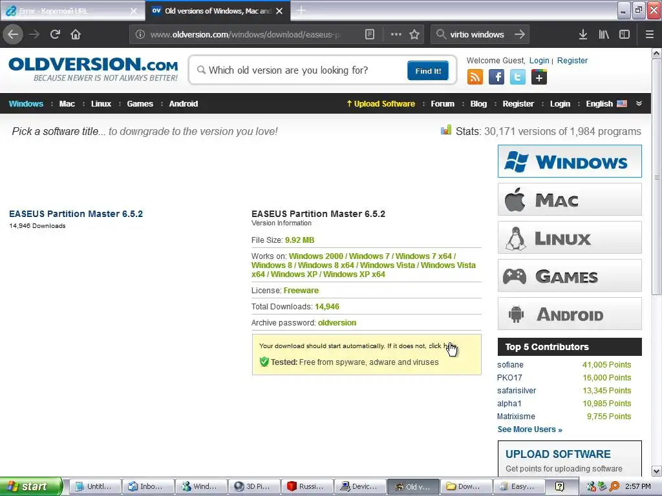Open contributor alpha1 profile
The height and width of the screenshot is (496, 662).
tap(509, 404)
